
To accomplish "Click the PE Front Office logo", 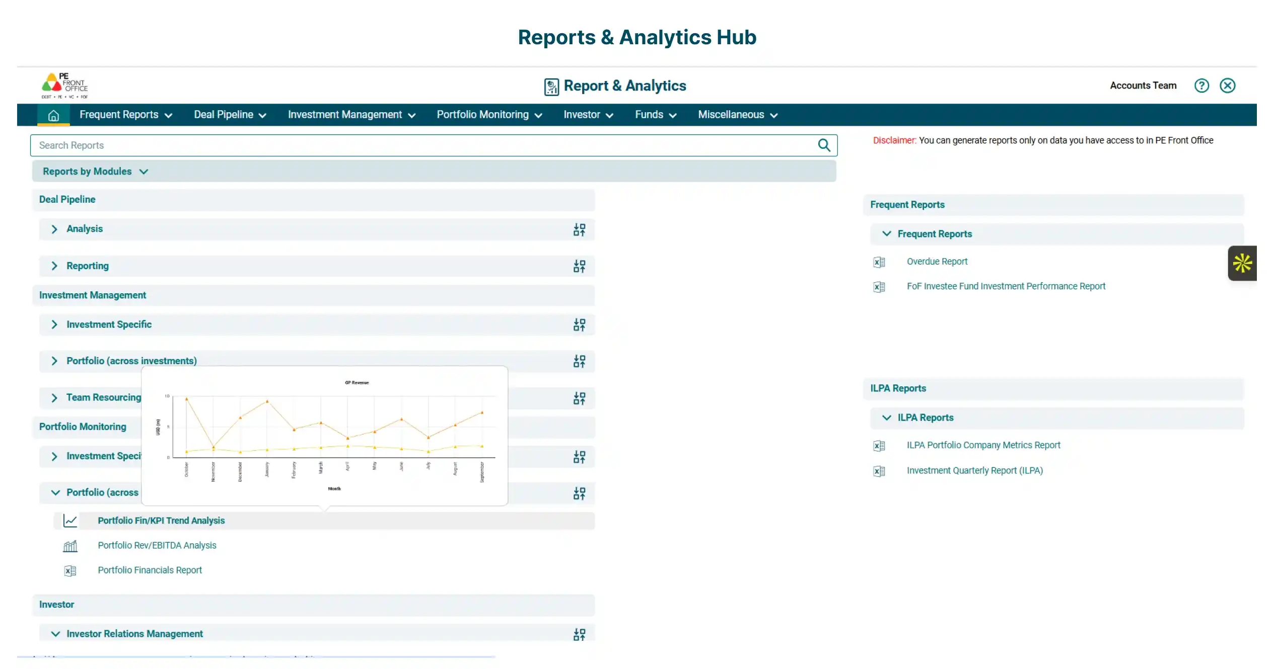I will tap(64, 86).
